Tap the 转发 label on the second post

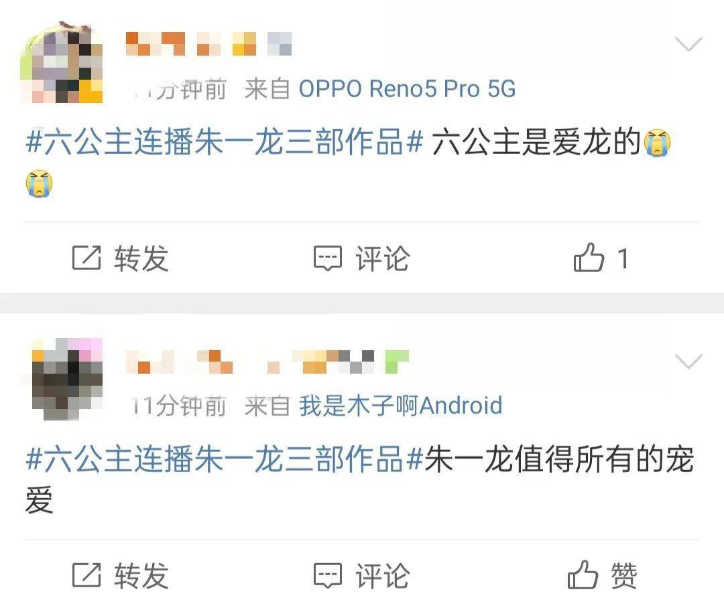click(x=141, y=576)
